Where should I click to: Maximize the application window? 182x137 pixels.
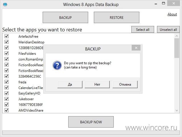click(x=164, y=3)
